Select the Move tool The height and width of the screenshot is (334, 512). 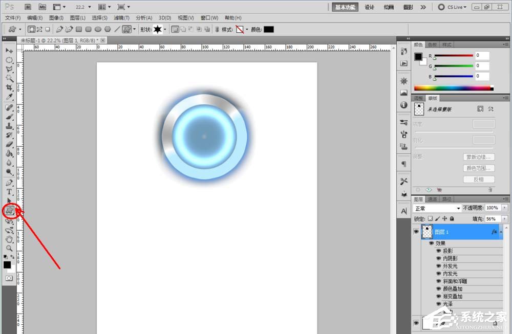(9, 51)
